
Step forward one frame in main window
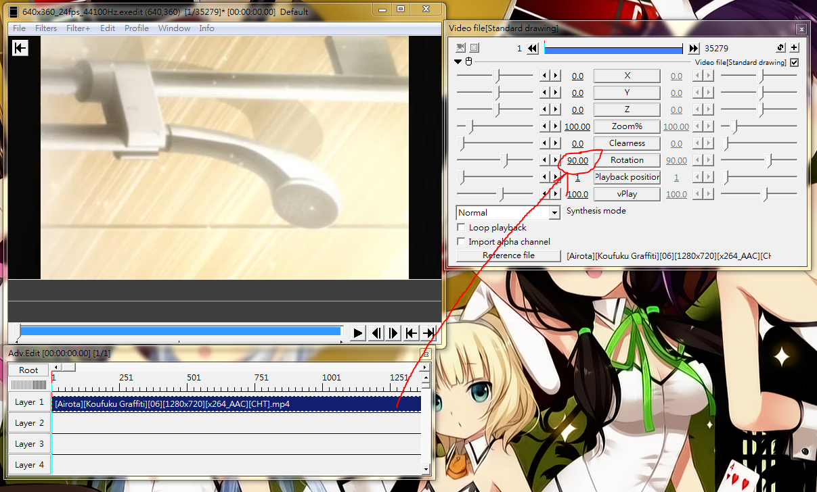click(x=393, y=333)
